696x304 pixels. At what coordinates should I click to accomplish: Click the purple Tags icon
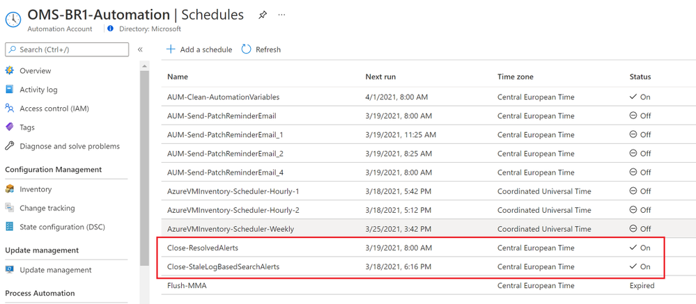(x=9, y=127)
